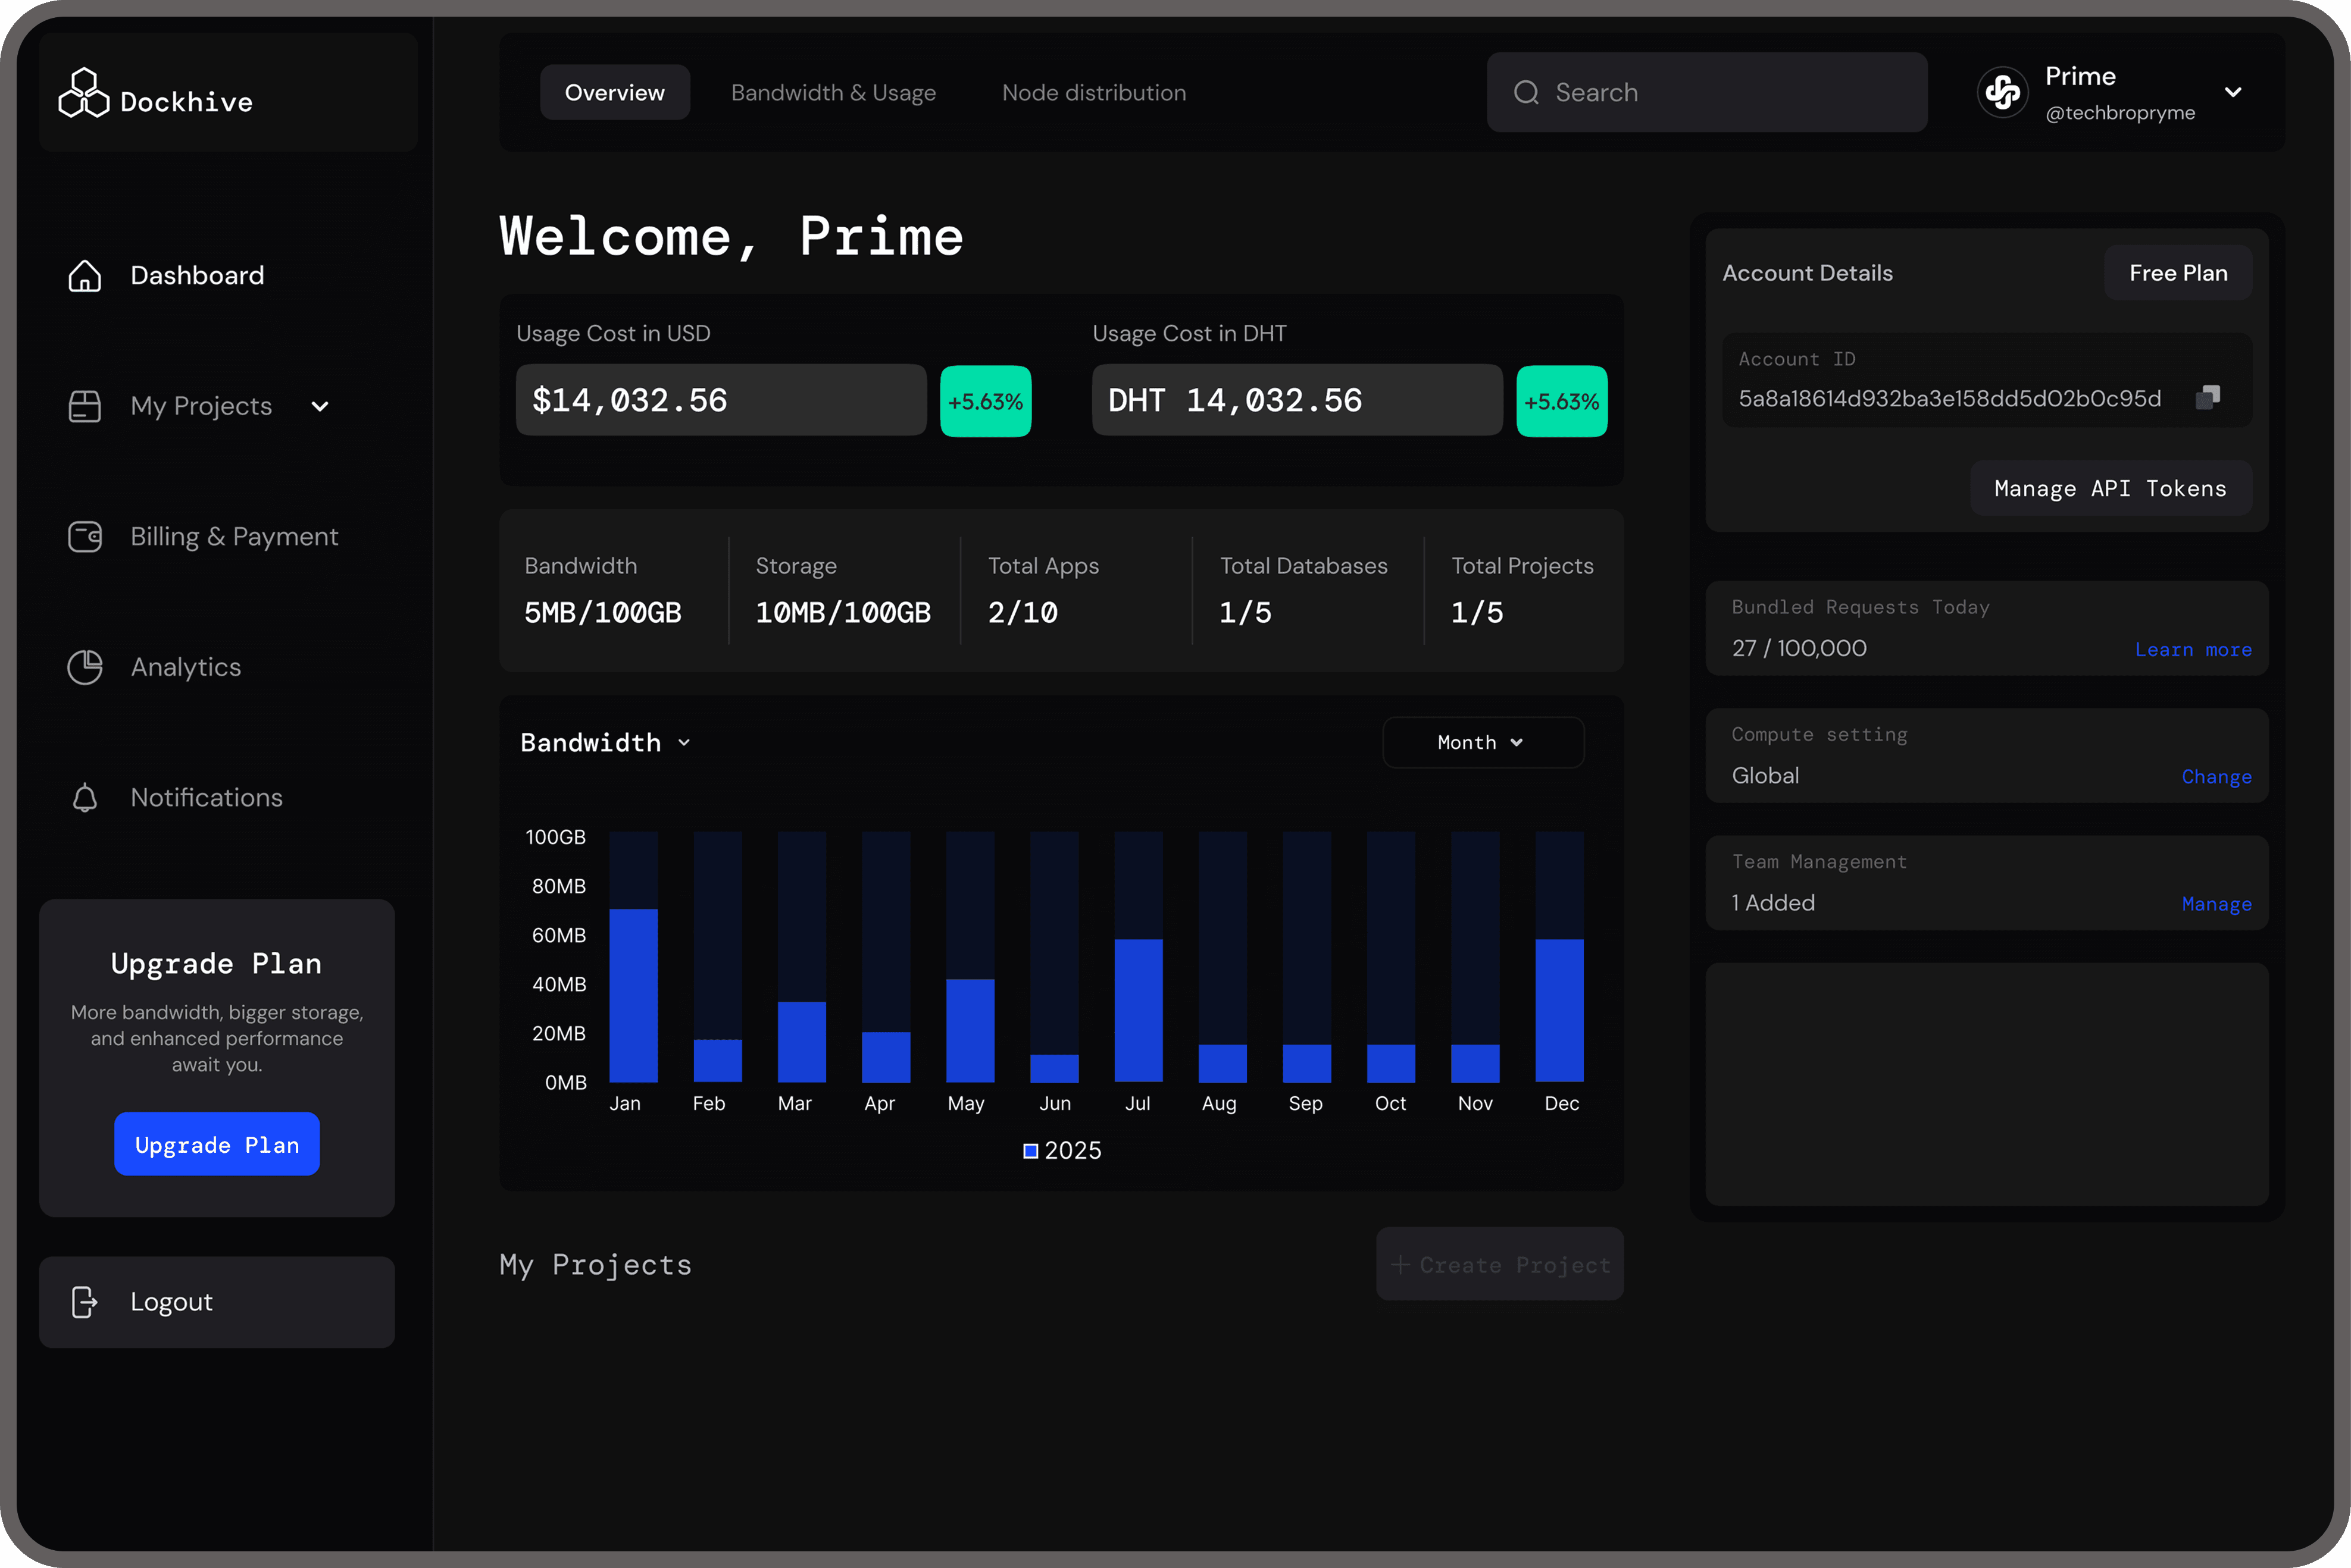
Task: Click the Billing & Payment wallet icon
Action: pos(85,537)
